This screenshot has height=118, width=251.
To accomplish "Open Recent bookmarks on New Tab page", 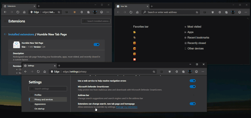I will pos(198,37).
